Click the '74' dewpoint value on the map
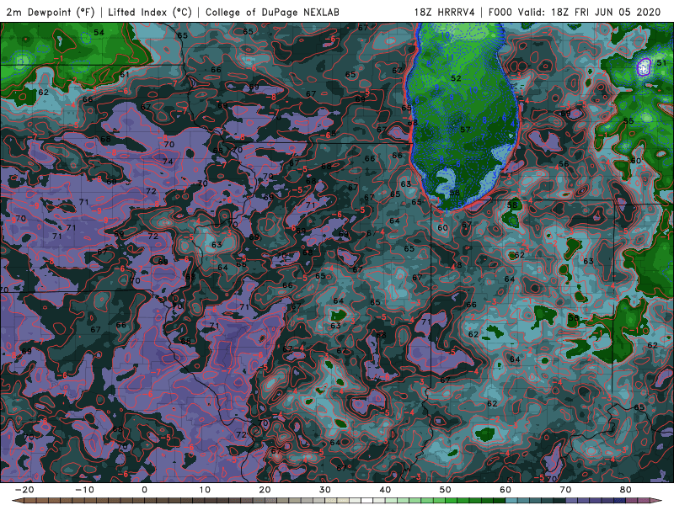This screenshot has width=674, height=505. point(168,162)
